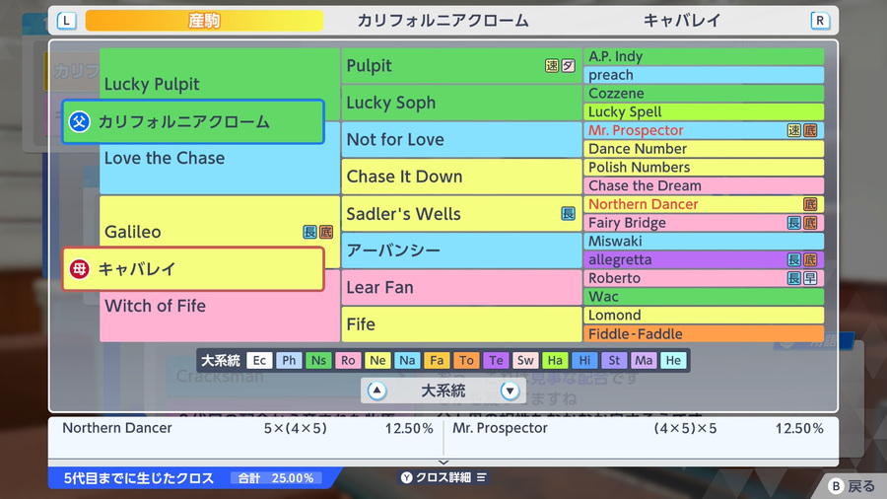Screen dimensions: 887x499
Task: Click the preach ancestor row
Action: click(x=704, y=75)
